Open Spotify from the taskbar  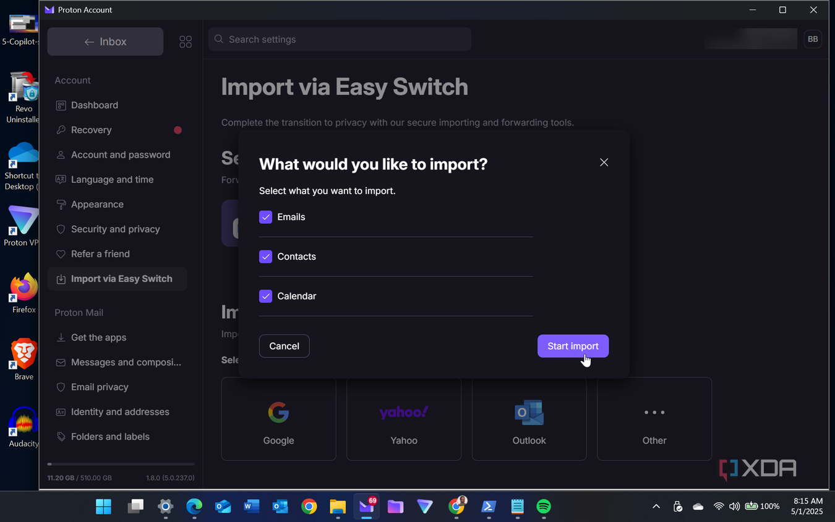[x=544, y=507]
